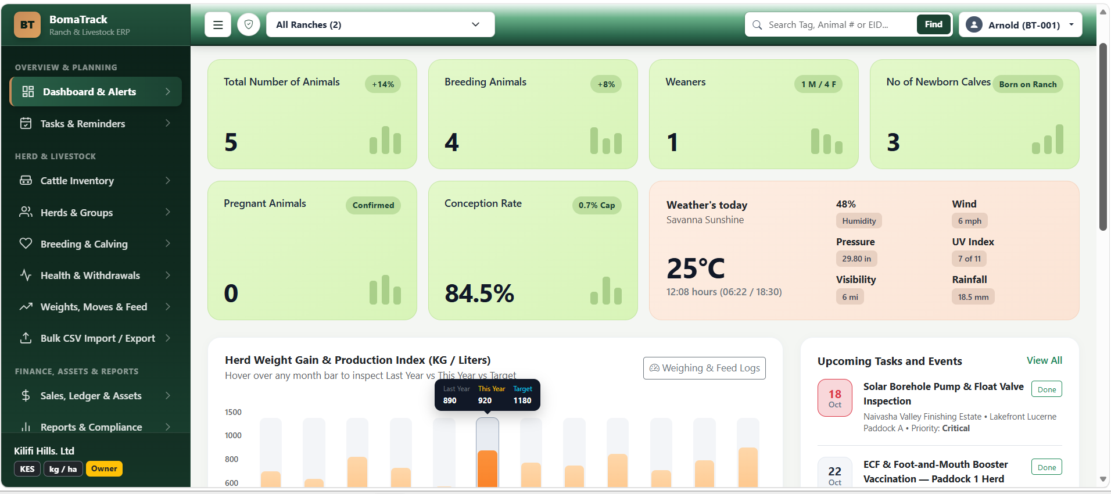1111x494 pixels.
Task: Expand Herds & Groups chevron
Action: (x=168, y=212)
